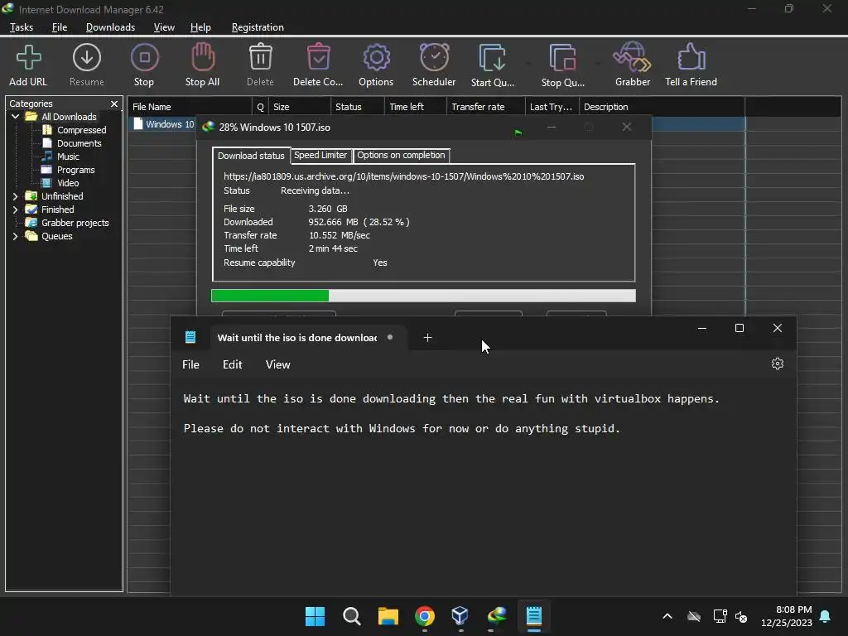Expand the Unfinished tree node
The image size is (848, 636).
coord(15,196)
